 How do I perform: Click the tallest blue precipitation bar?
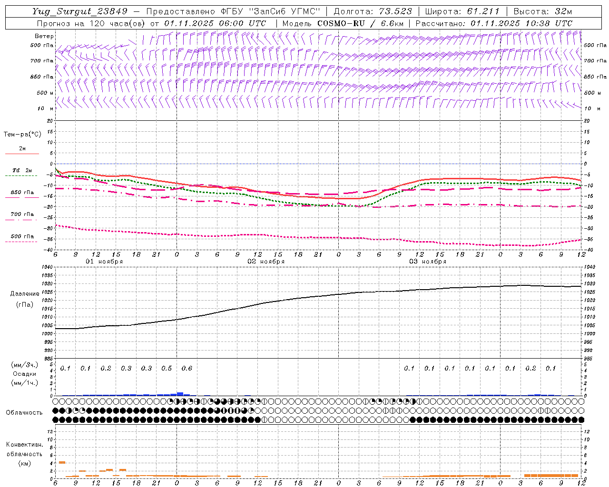180,394
